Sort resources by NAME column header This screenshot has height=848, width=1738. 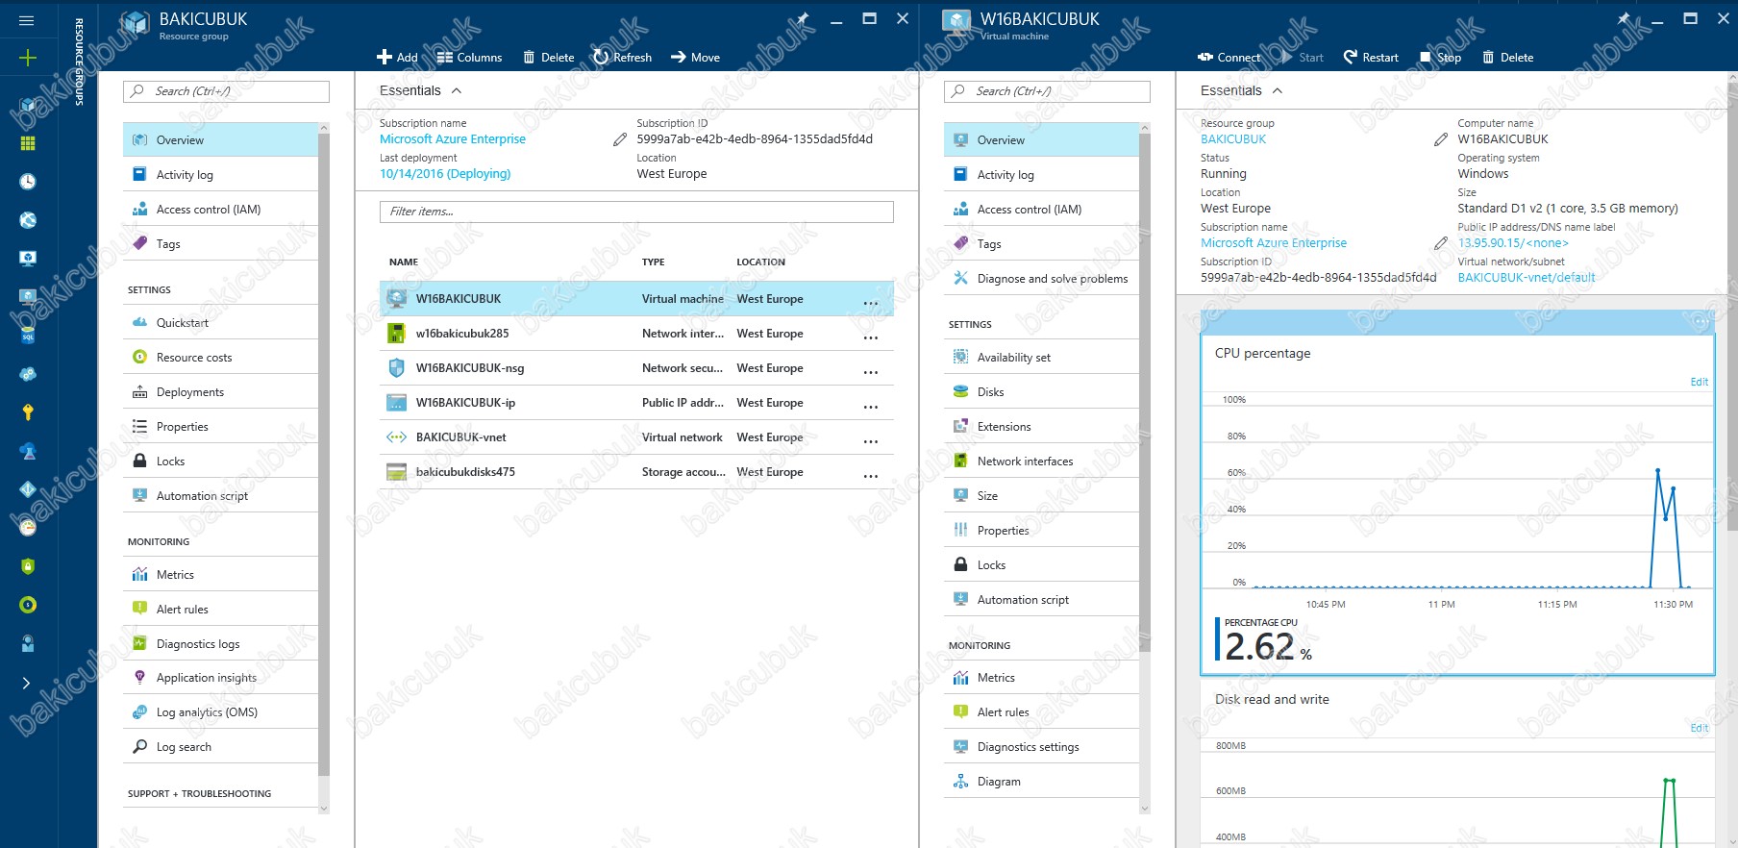coord(404,262)
